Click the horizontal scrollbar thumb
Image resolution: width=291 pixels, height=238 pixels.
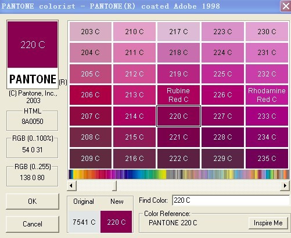114,186
